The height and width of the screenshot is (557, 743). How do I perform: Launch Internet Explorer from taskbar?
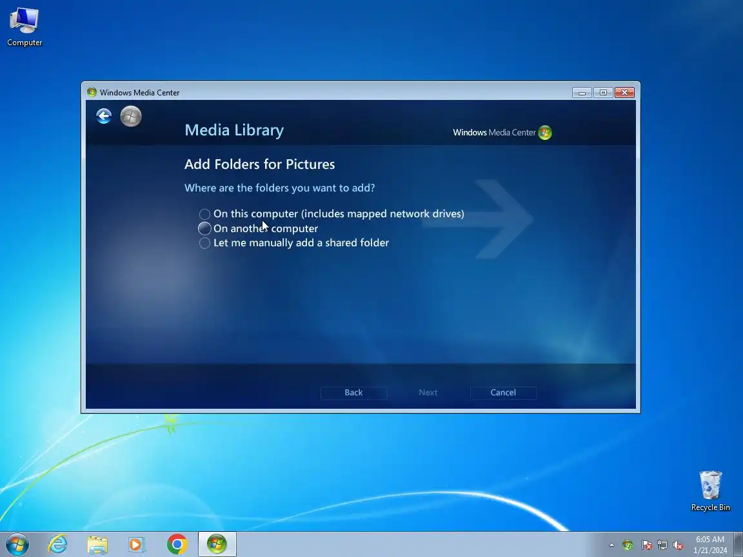pyautogui.click(x=58, y=544)
